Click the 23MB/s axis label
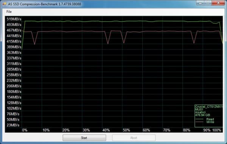This screenshot has width=227, height=144. point(13,125)
